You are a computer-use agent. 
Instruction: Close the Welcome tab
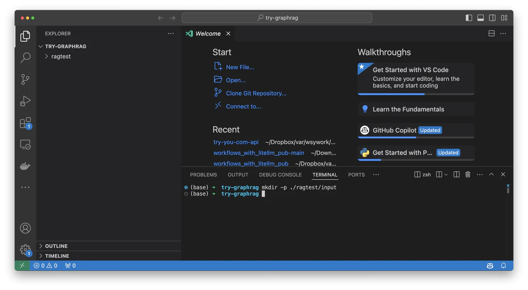click(228, 33)
